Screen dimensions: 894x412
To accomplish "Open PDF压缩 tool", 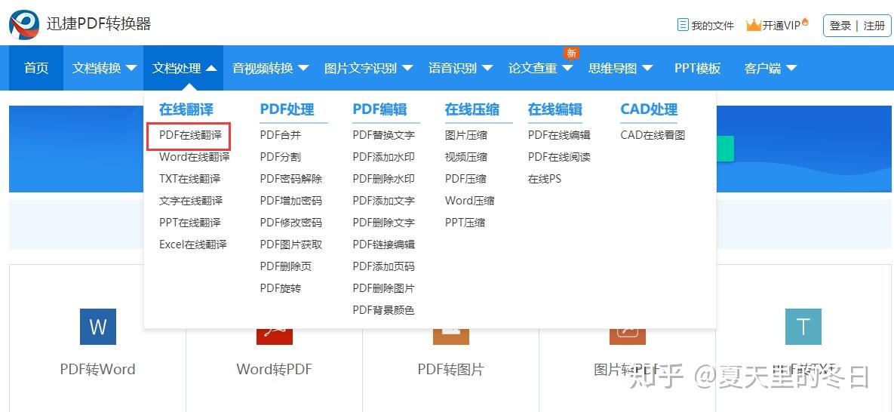I will [x=465, y=179].
